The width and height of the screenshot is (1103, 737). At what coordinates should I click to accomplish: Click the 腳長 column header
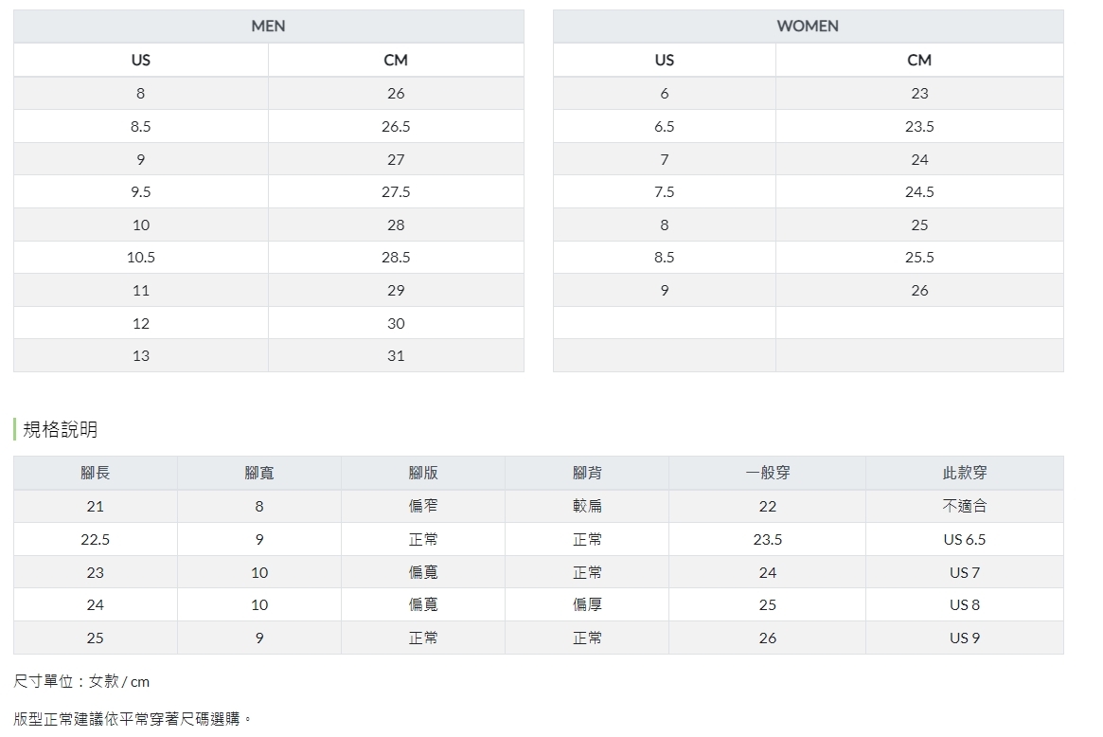point(96,473)
